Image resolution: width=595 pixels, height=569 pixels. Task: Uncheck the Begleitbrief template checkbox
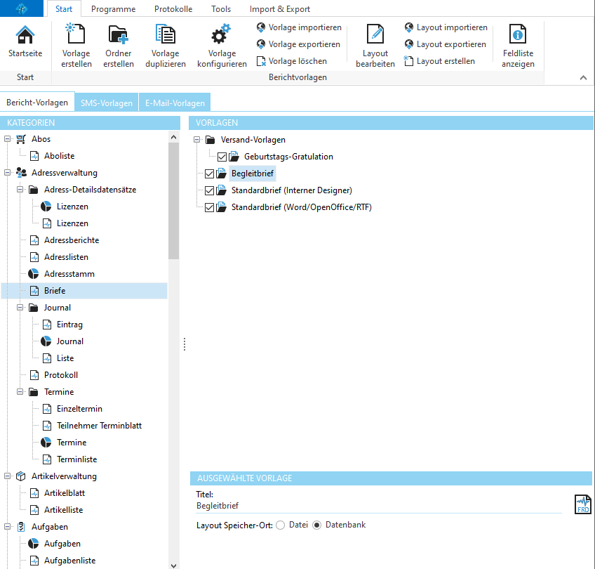point(209,174)
